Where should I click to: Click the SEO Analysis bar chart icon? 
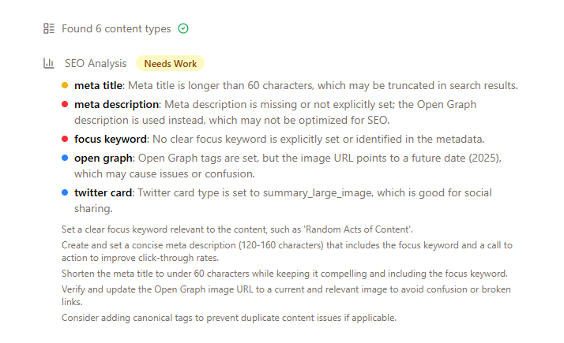click(x=49, y=64)
